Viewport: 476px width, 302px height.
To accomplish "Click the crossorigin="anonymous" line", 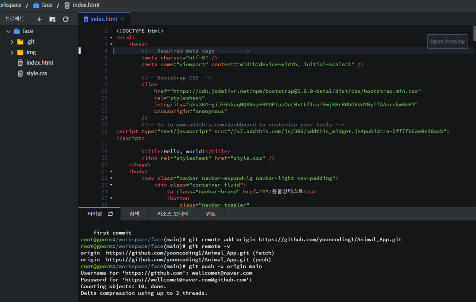I will click(191, 111).
